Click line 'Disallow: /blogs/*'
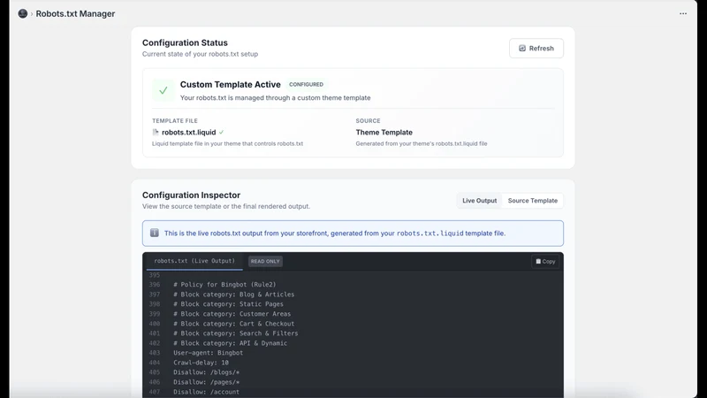Screen dimensions: 707x398 coord(206,372)
